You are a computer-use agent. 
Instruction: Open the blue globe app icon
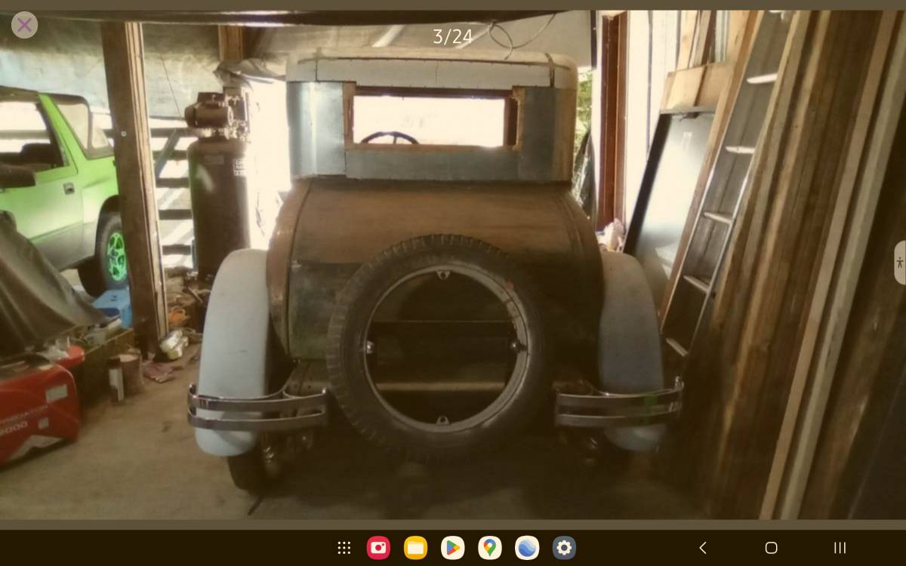tap(527, 548)
